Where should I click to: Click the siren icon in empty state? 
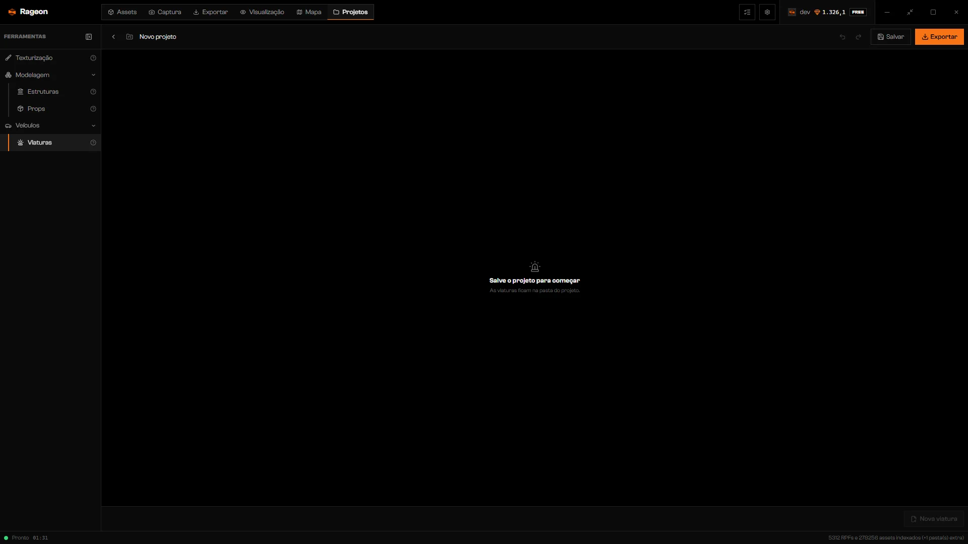click(x=534, y=266)
